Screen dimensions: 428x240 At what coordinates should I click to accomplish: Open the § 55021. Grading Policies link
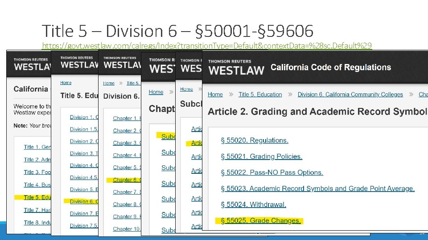[262, 156]
